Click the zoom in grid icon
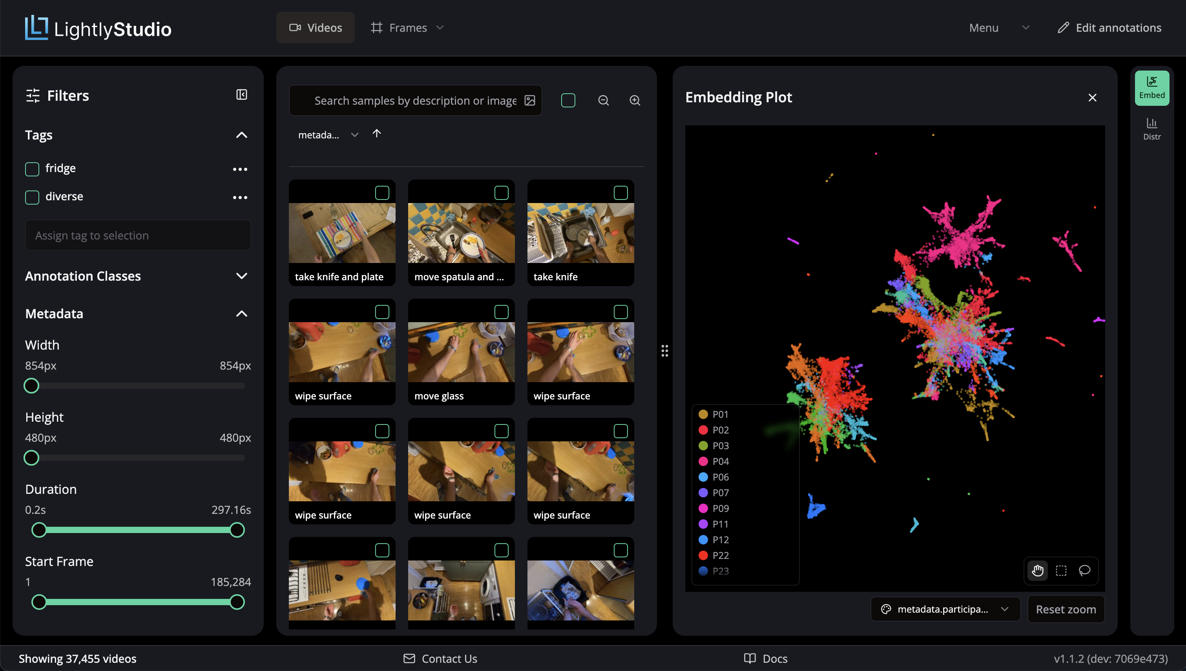The height and width of the screenshot is (671, 1186). pyautogui.click(x=635, y=100)
